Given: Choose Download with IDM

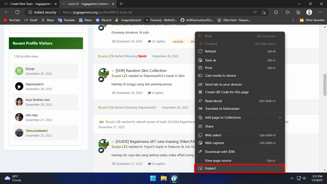Looking at the screenshot, I should (240, 152).
